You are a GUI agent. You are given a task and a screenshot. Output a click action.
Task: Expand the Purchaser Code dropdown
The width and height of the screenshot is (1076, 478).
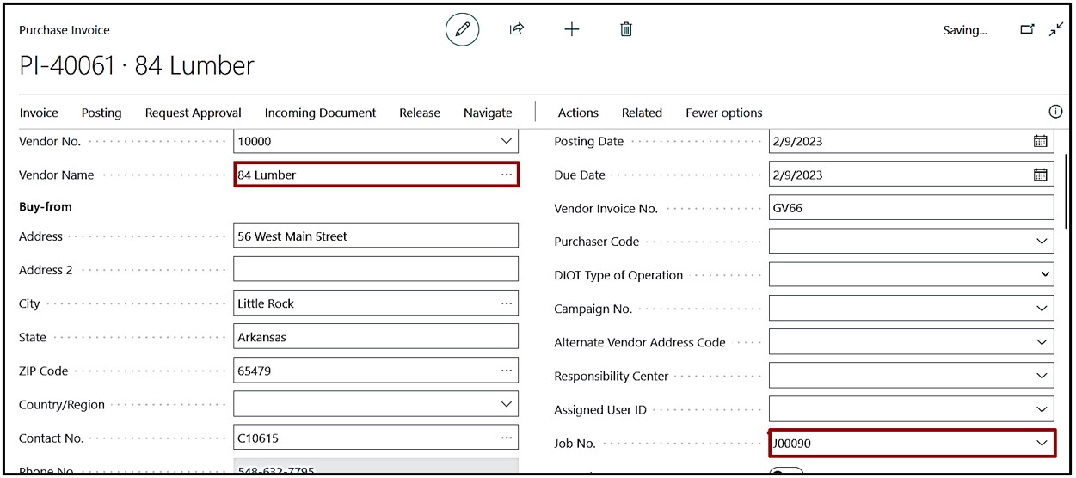click(1042, 242)
